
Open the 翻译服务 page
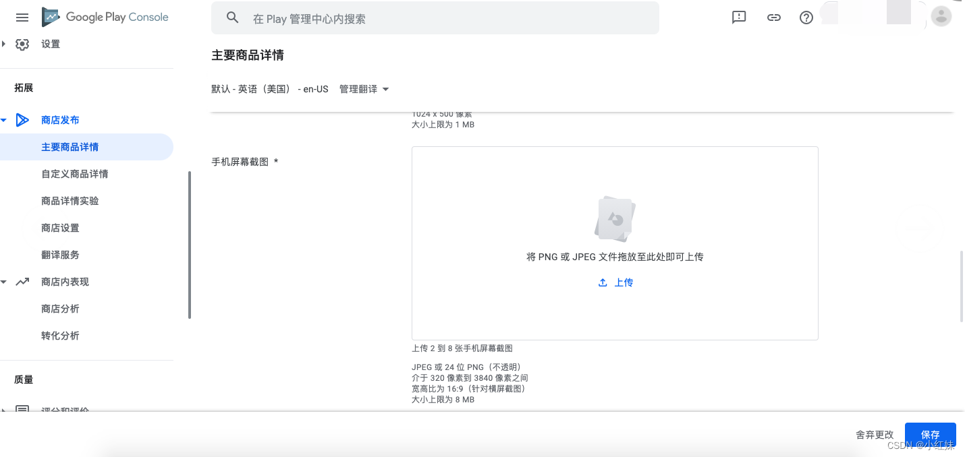click(x=60, y=254)
